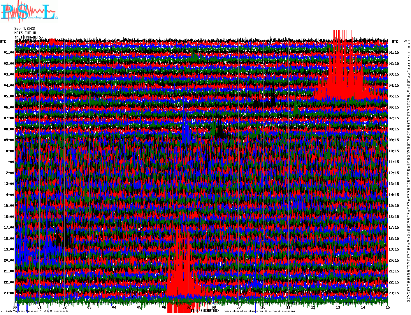Click minute 15 tick on bottom axis
The height and width of the screenshot is (315, 411).
click(x=387, y=307)
